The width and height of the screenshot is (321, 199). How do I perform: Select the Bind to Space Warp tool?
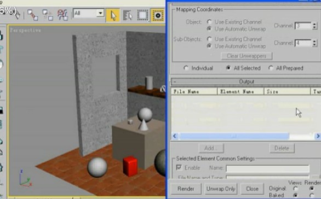pyautogui.click(x=62, y=15)
